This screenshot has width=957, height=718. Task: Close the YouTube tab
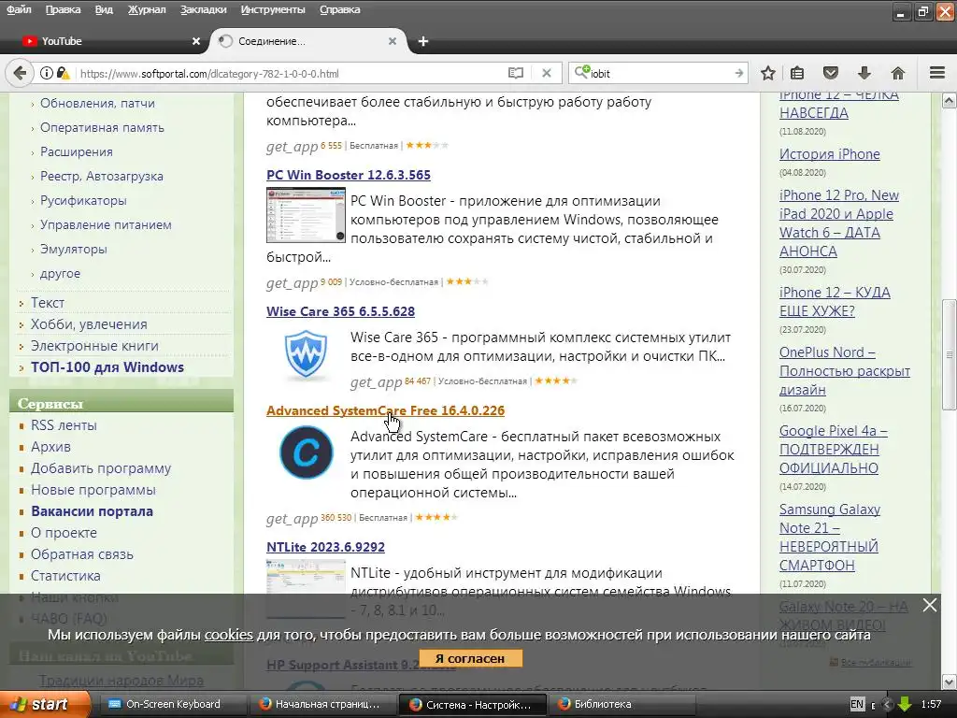pyautogui.click(x=196, y=41)
